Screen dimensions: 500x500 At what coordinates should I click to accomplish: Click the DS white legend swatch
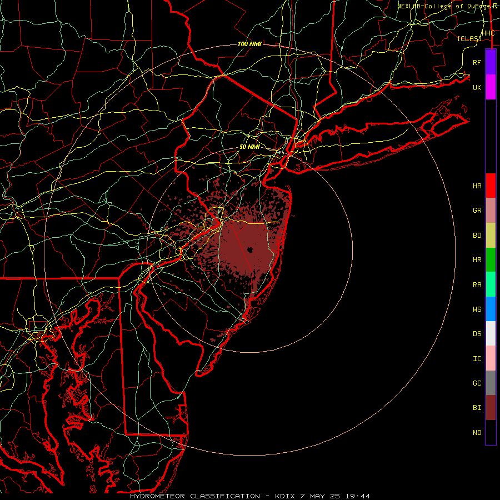491,333
